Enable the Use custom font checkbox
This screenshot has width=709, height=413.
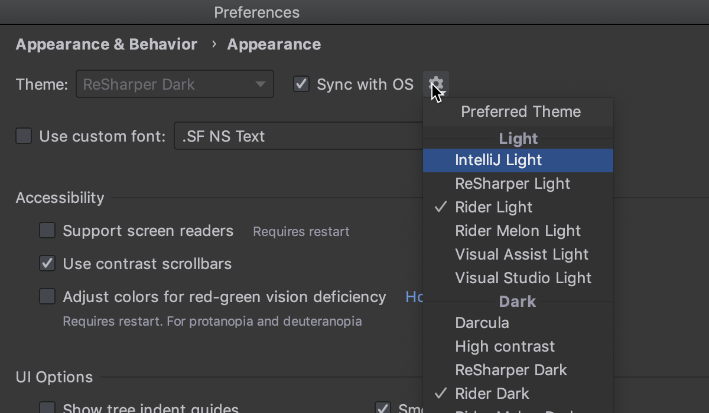pyautogui.click(x=24, y=136)
